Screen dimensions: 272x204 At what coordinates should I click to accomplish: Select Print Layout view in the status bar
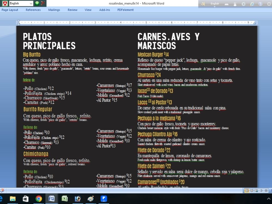(246, 191)
